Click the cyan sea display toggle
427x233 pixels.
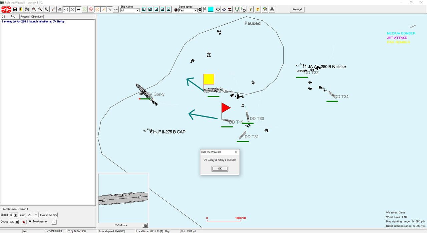click(210, 9)
